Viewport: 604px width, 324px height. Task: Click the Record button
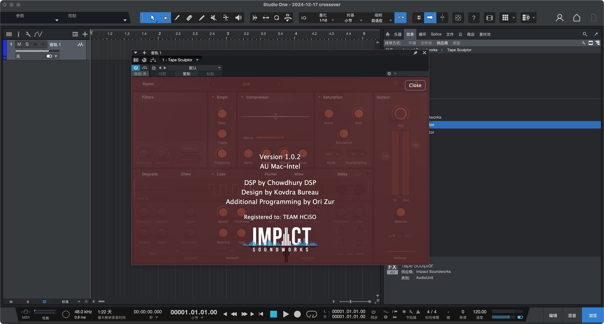297,314
